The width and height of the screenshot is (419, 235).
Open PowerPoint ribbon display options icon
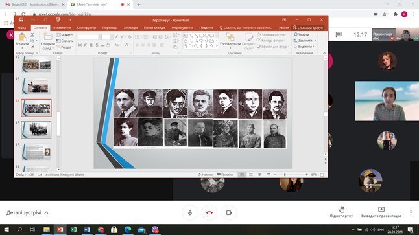pos(284,20)
